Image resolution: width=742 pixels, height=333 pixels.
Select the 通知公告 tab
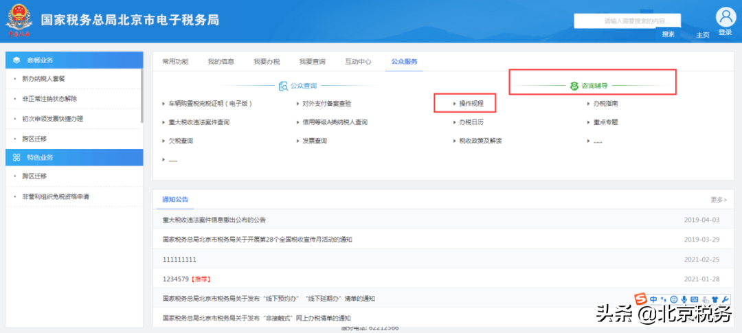click(175, 199)
